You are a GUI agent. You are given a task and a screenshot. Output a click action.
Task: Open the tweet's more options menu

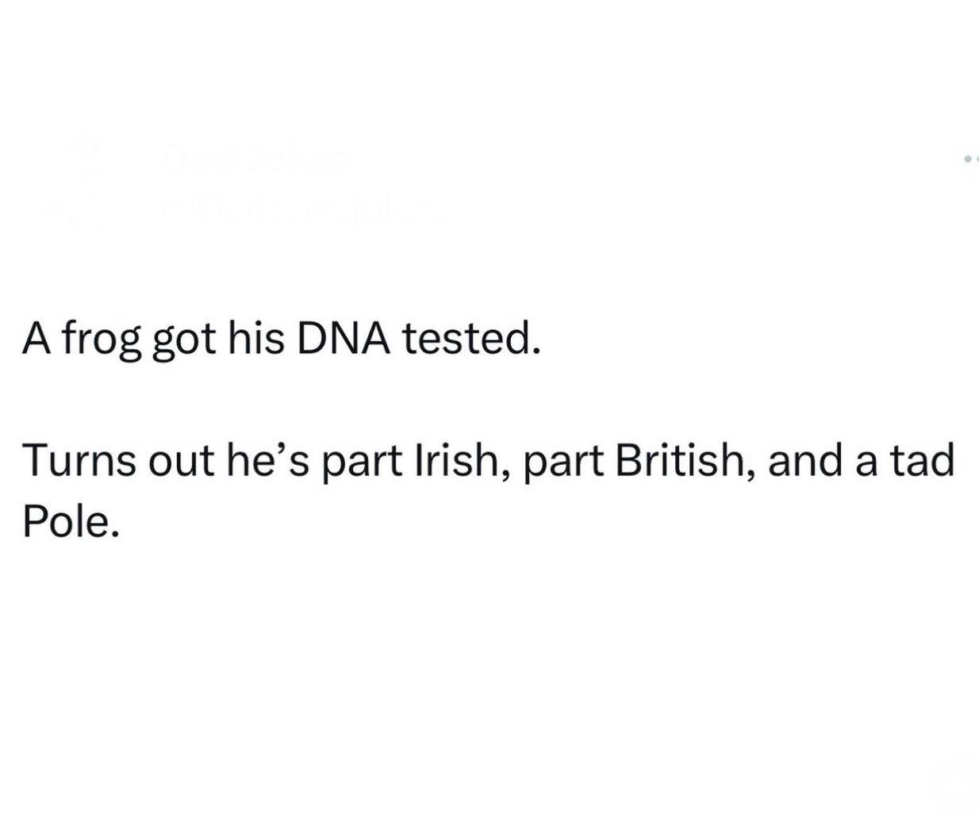click(x=970, y=159)
